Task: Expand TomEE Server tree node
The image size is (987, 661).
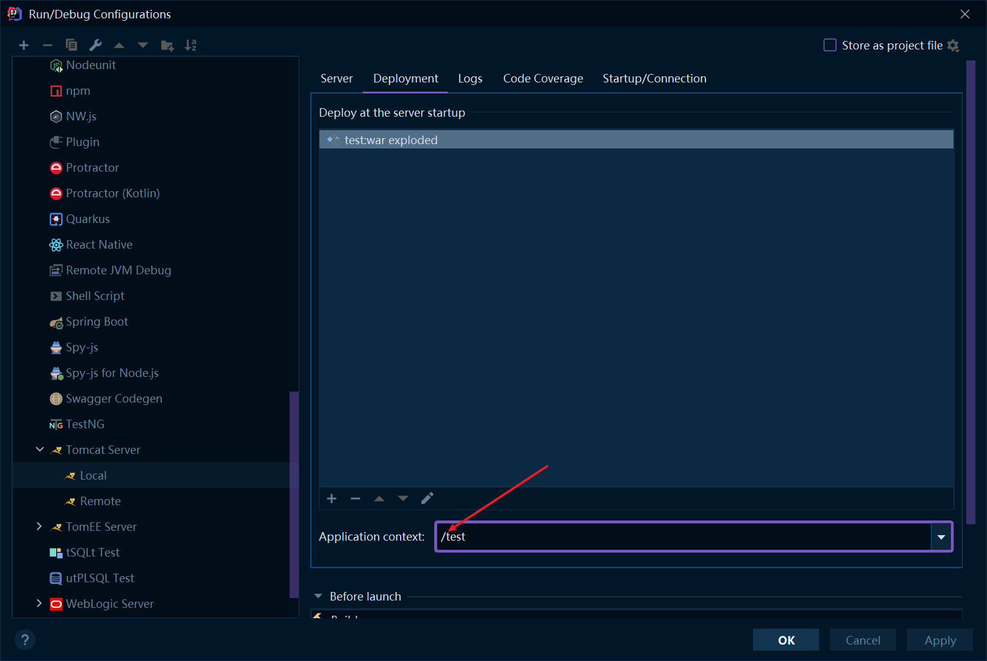Action: 40,527
